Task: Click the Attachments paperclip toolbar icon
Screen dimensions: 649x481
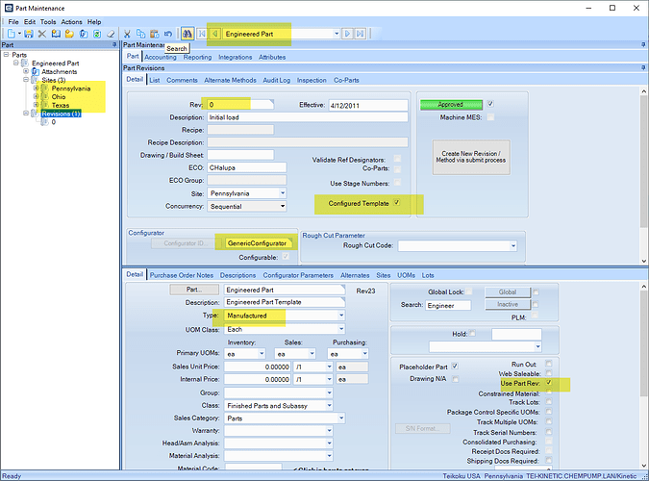Action: point(84,34)
